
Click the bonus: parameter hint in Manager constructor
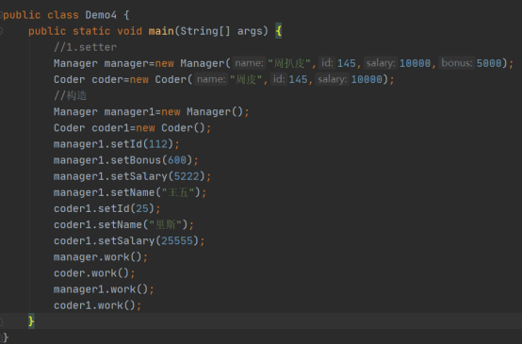(x=457, y=63)
